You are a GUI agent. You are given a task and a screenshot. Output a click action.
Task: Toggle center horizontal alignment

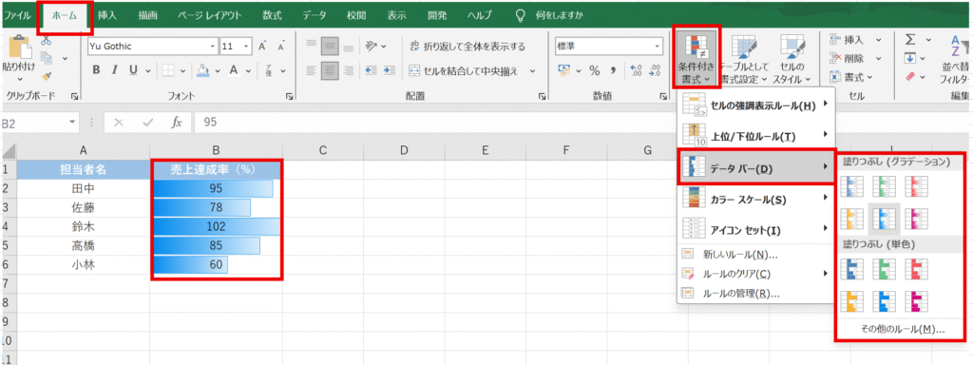(x=330, y=70)
